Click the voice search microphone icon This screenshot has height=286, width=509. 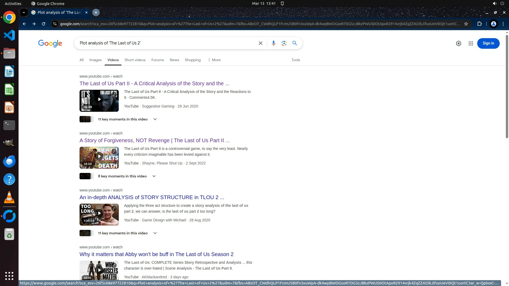273,43
